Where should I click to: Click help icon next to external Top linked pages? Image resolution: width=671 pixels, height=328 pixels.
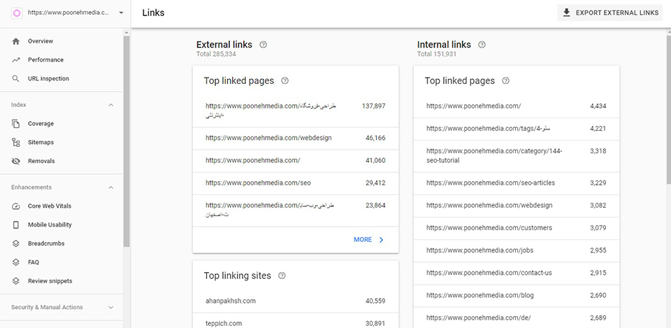[x=285, y=81]
